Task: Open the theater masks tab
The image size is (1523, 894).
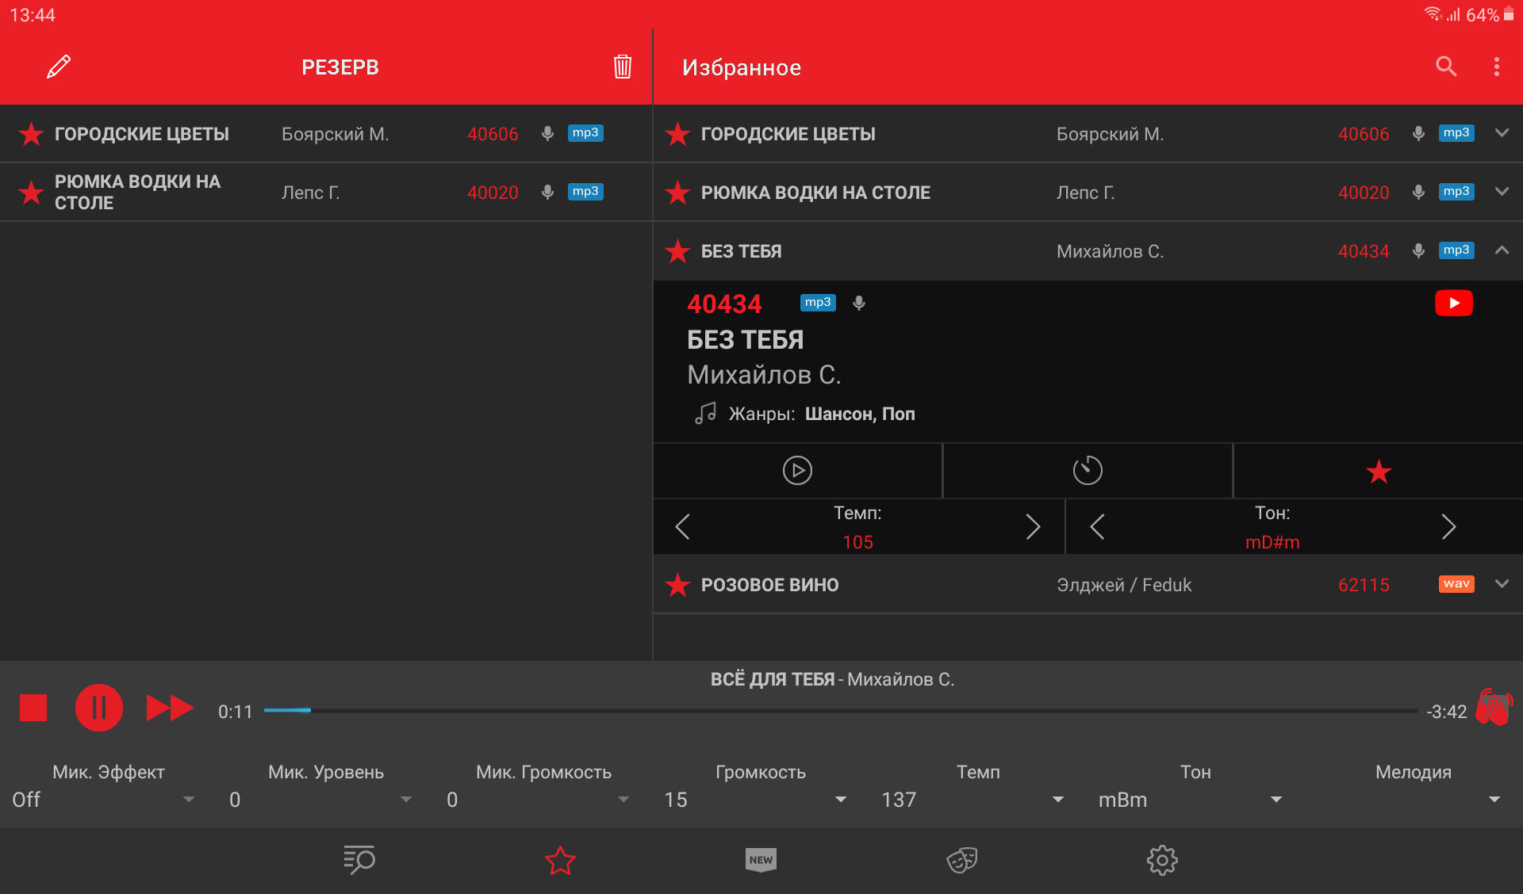Action: [961, 860]
